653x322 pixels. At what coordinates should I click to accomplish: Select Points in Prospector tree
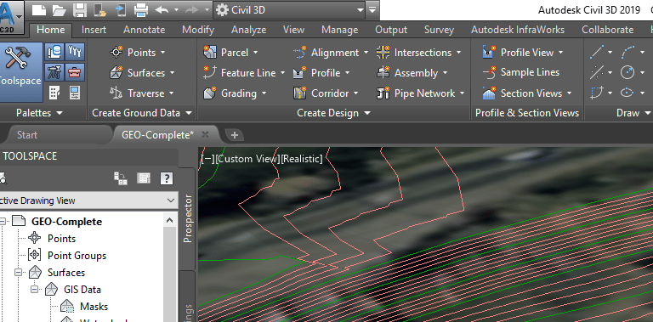pos(61,239)
